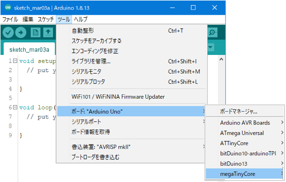Image resolution: width=286 pixels, height=182 pixels.
Task: Open ライブラリを管理...
Action: coord(132,62)
